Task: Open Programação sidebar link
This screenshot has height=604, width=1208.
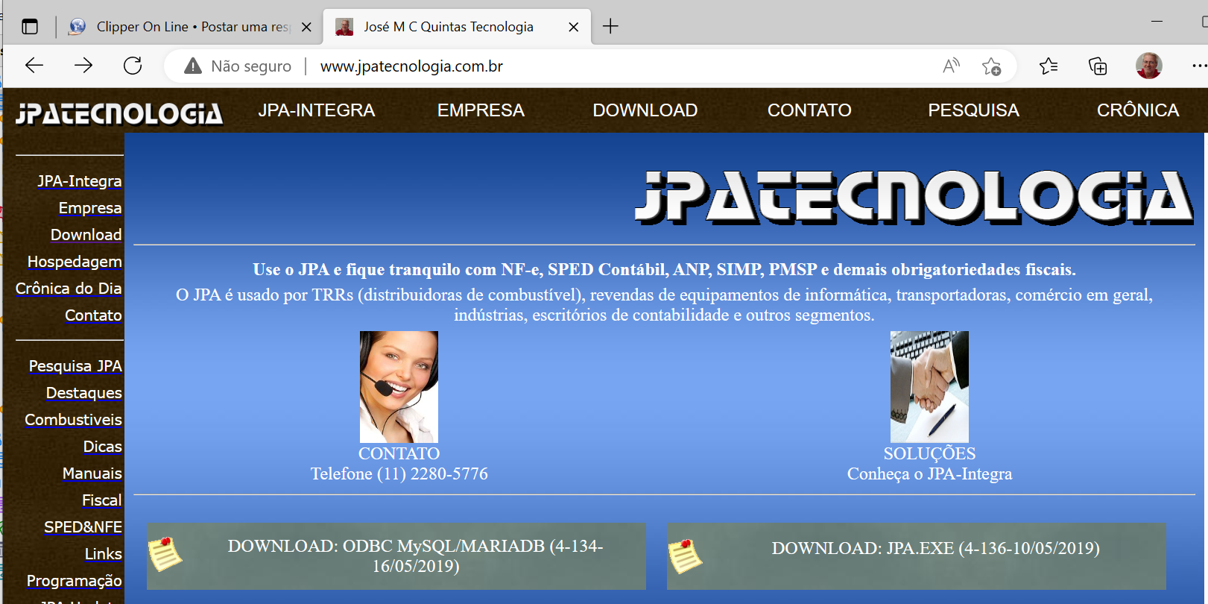Action: pos(75,581)
